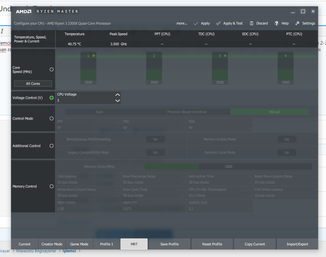Click Copy Current button
This screenshot has height=257, width=326.
click(255, 244)
